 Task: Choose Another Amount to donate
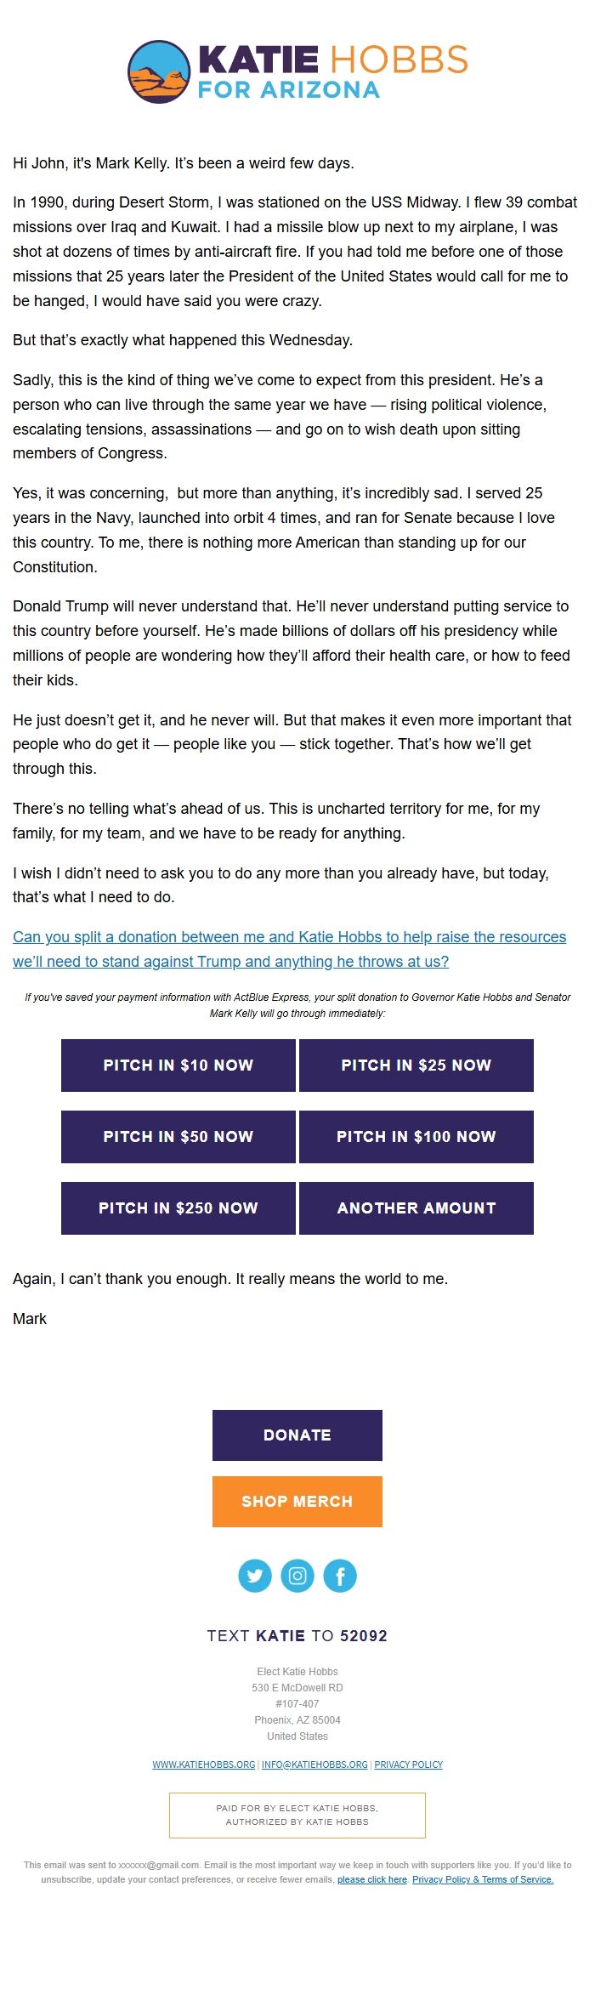(416, 1208)
